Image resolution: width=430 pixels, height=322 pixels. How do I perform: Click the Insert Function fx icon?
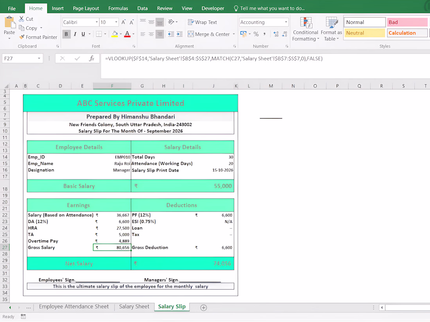click(91, 58)
